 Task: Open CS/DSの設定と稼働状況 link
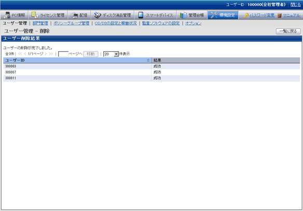pyautogui.click(x=116, y=23)
